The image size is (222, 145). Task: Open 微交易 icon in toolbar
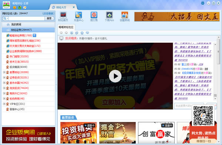[x=94, y=15]
